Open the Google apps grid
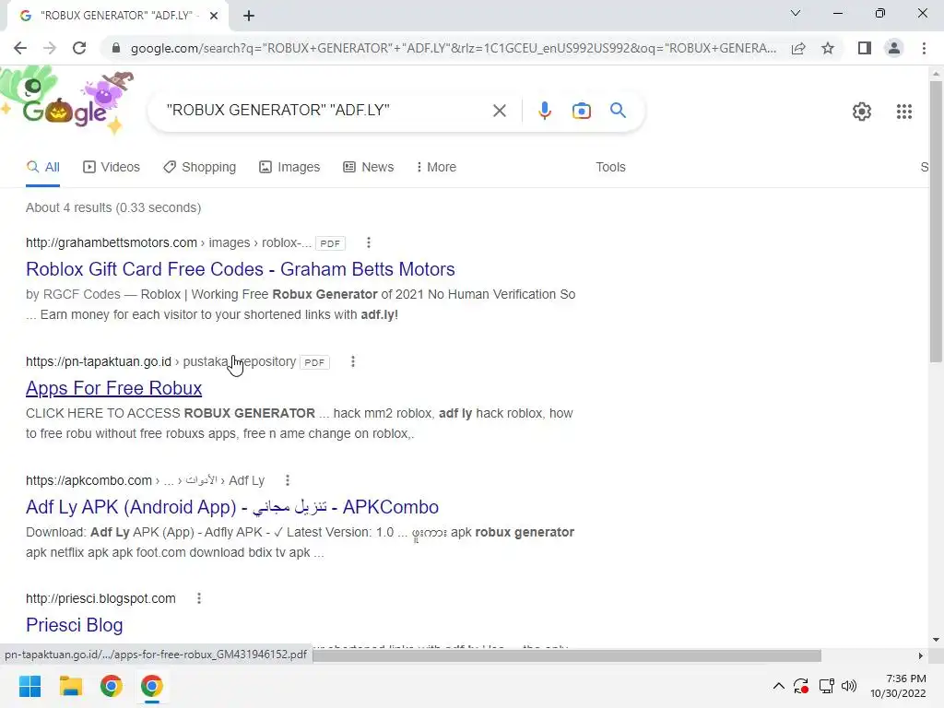 tap(903, 112)
